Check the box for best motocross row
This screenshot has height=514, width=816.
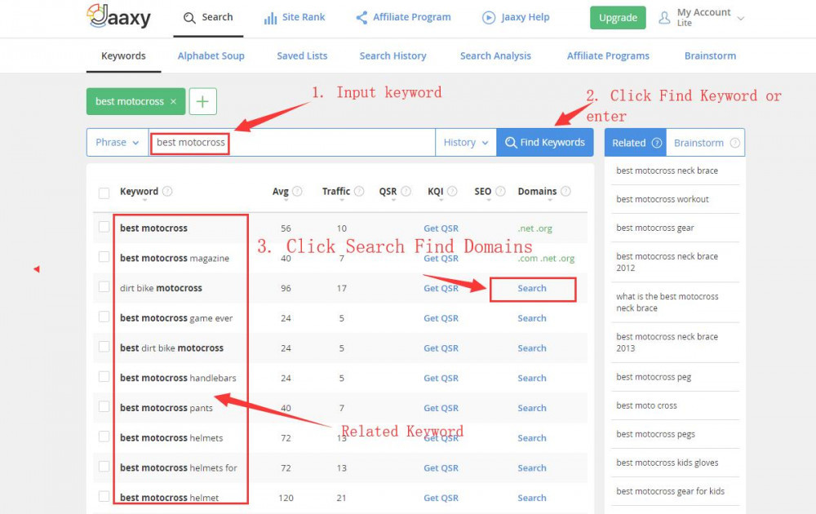104,227
